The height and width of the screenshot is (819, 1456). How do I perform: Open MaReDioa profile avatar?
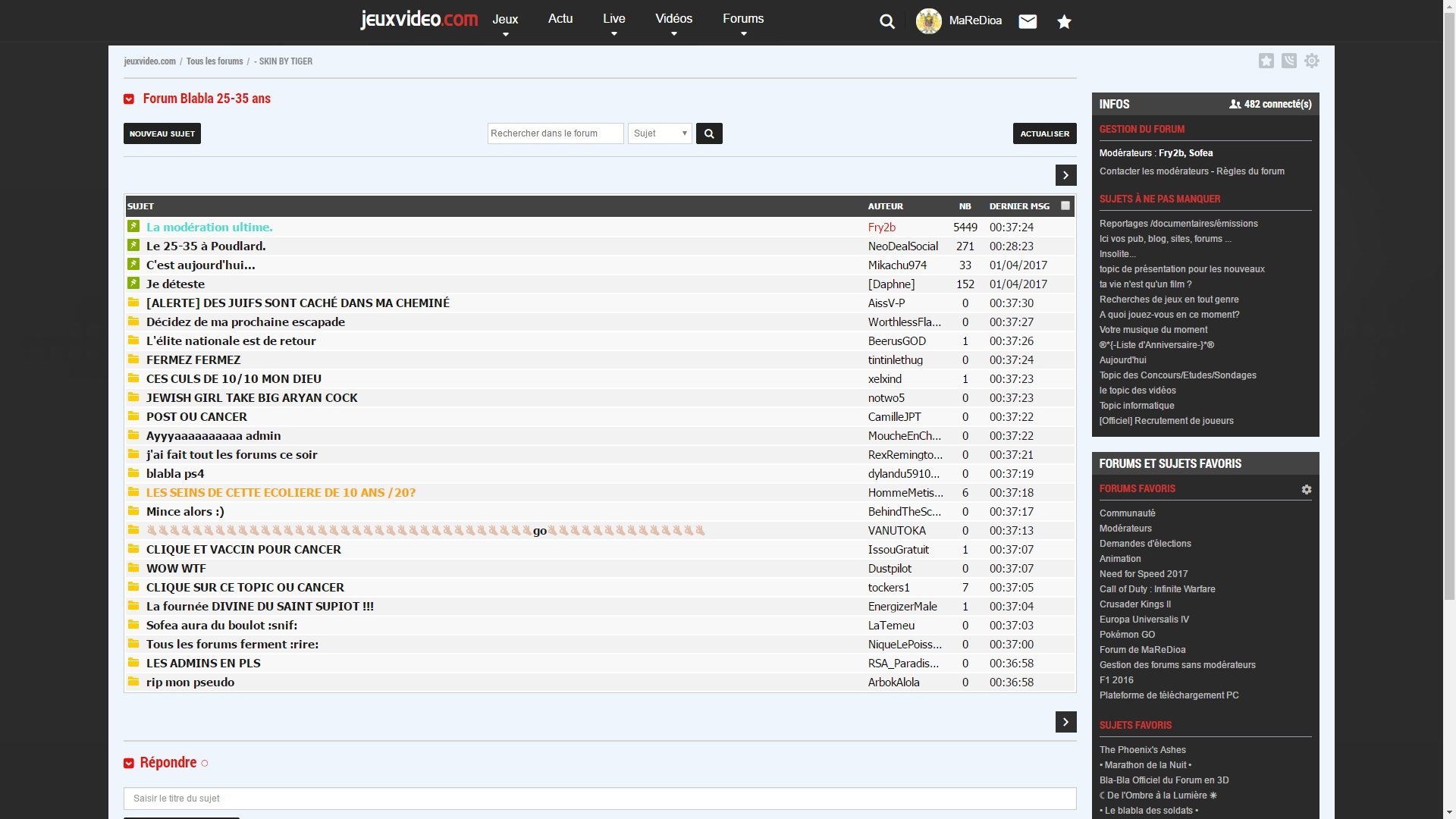tap(928, 21)
